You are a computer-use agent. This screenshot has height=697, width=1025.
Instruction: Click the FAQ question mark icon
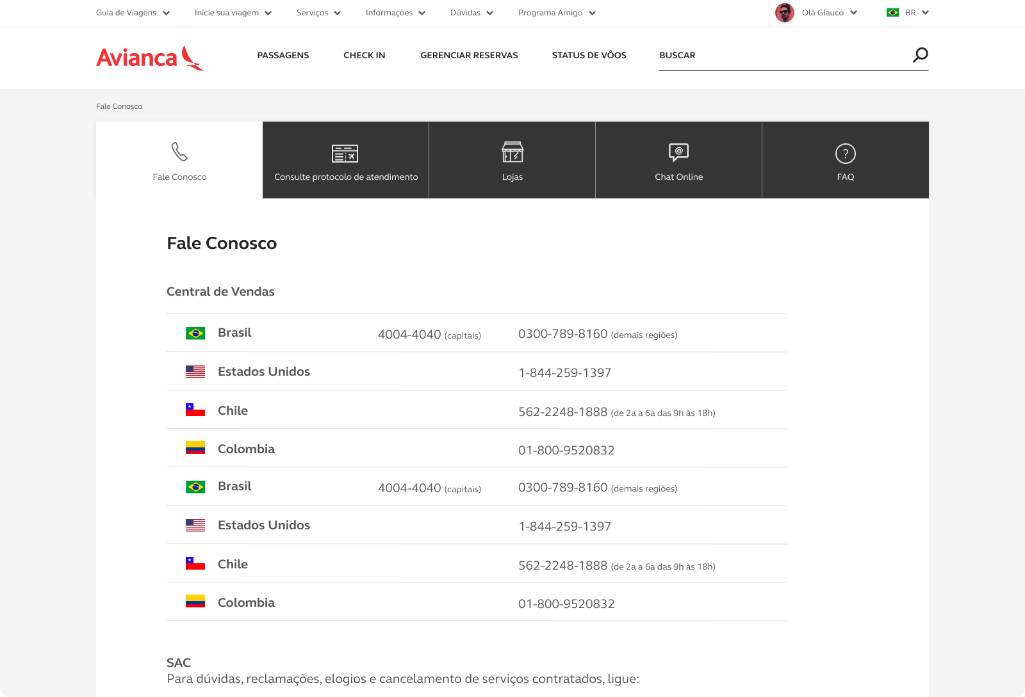pyautogui.click(x=846, y=154)
